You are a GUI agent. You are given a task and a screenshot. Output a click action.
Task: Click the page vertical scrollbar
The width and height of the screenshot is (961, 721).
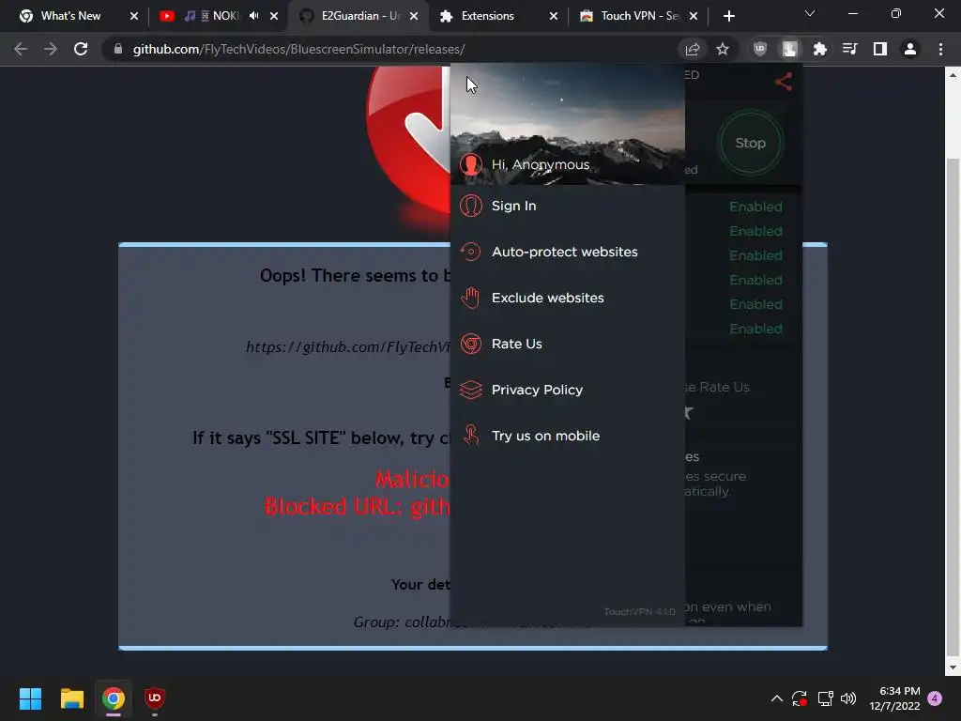tap(953, 406)
